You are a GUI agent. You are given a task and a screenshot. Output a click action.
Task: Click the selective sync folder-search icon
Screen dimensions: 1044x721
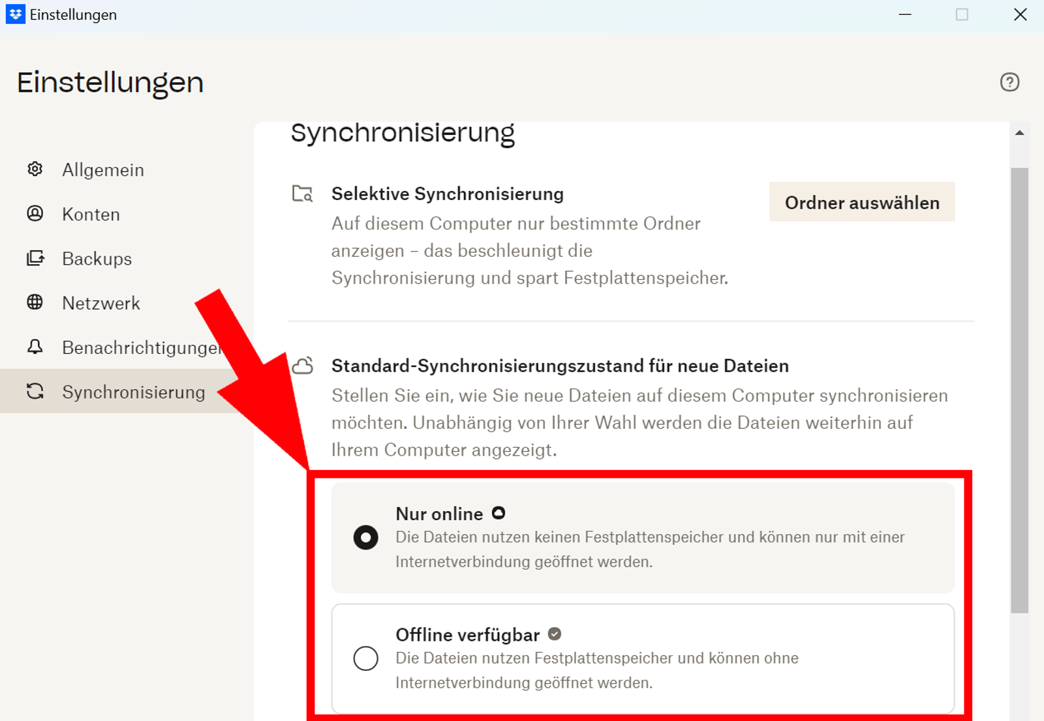(302, 193)
